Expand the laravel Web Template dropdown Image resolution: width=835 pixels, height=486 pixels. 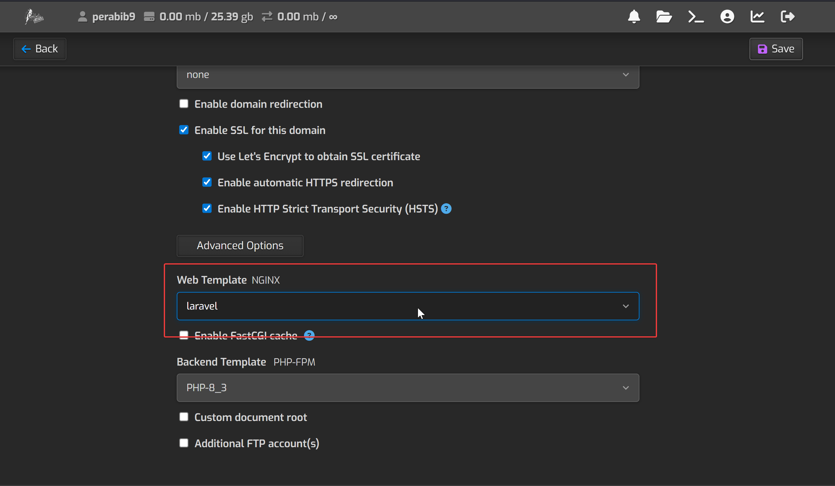click(407, 306)
